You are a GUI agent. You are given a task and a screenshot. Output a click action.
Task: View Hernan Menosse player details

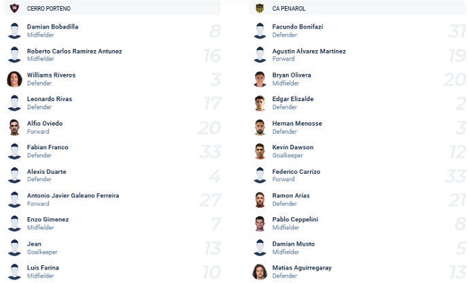pyautogui.click(x=297, y=124)
